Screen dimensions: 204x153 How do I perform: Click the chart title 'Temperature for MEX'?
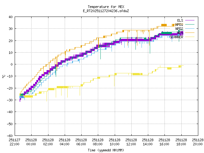(x=106, y=7)
